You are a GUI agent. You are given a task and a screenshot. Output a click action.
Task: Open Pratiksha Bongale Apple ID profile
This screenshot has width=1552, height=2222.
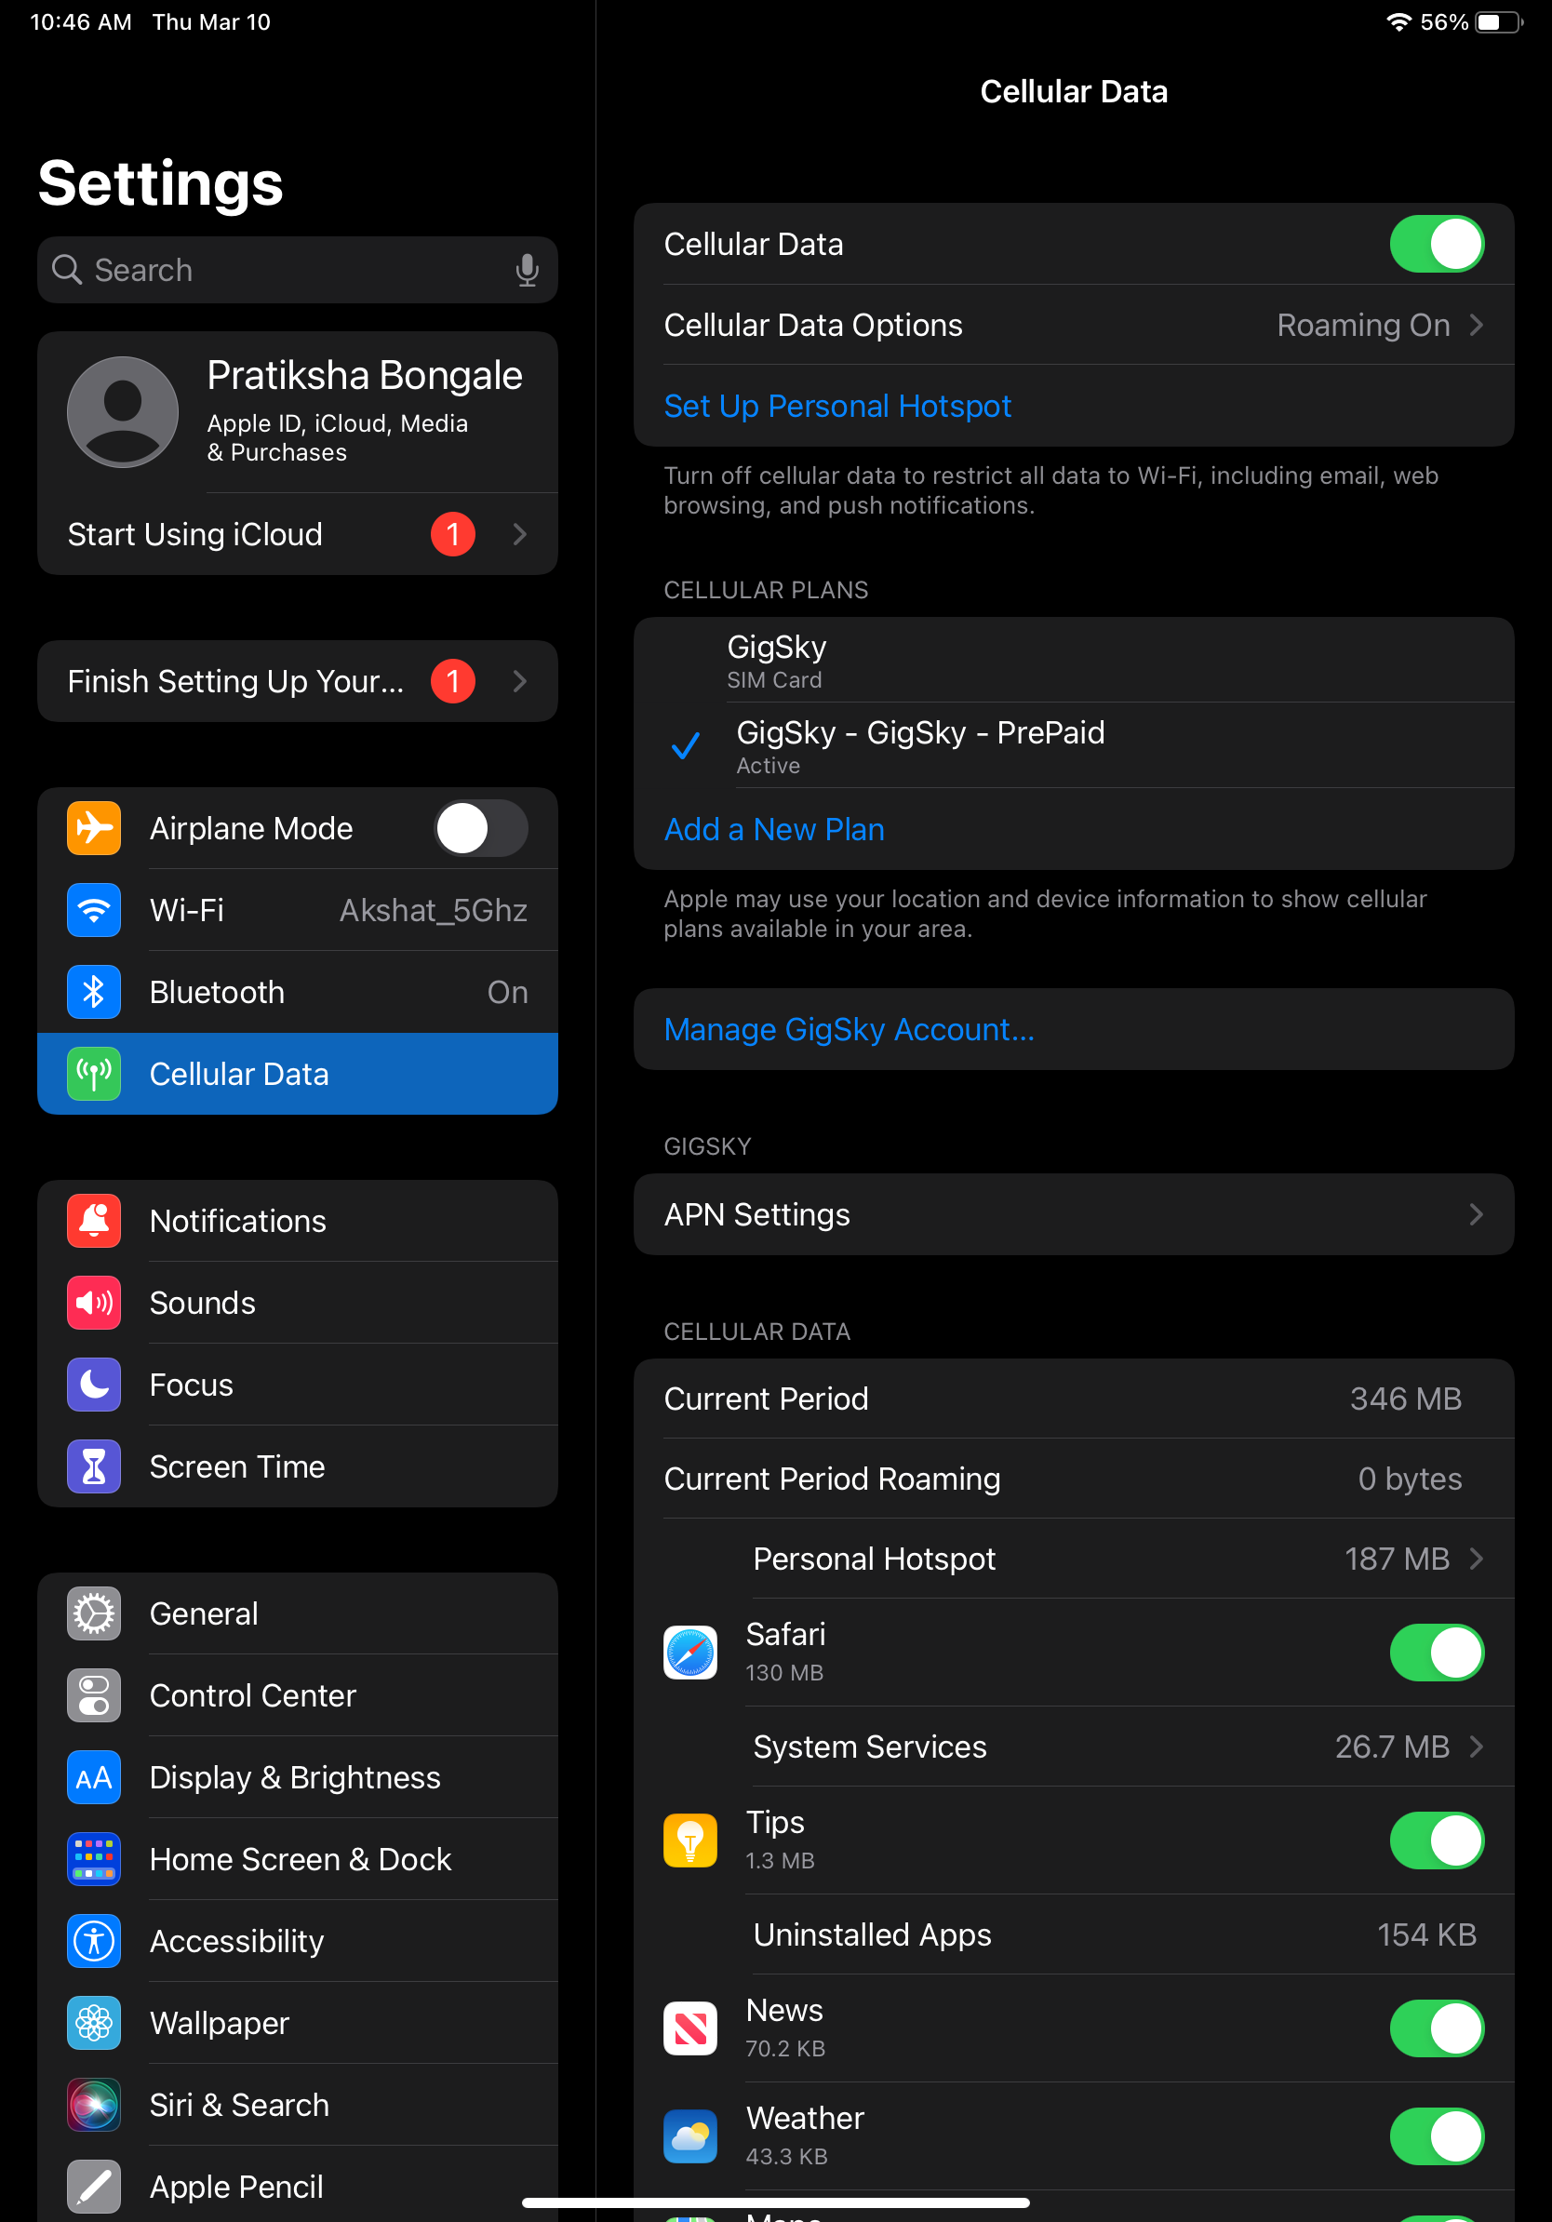[x=298, y=412]
